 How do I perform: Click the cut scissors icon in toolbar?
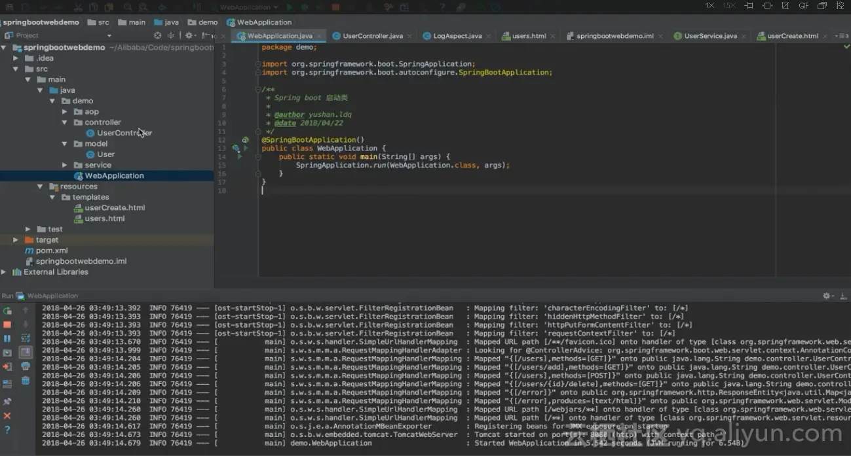(78, 7)
